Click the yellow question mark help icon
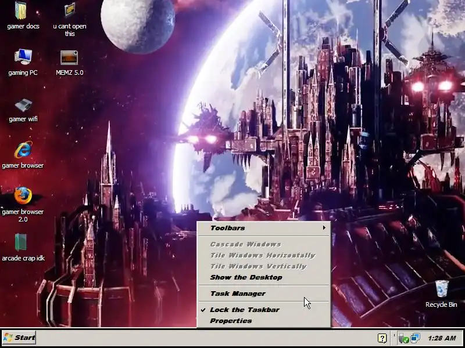The width and height of the screenshot is (465, 348). [382, 338]
